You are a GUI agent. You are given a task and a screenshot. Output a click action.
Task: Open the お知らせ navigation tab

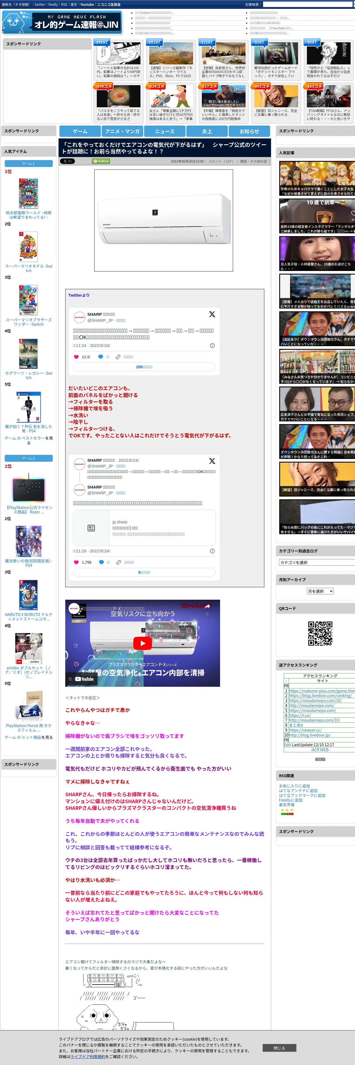[249, 131]
